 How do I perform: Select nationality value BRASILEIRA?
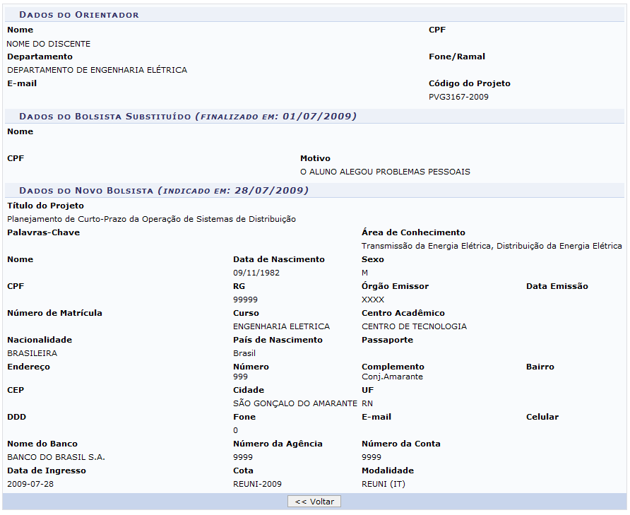click(32, 353)
